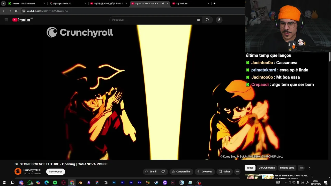Switch to Hero Academia FINAL tab
The width and height of the screenshot is (331, 186).
point(108,4)
